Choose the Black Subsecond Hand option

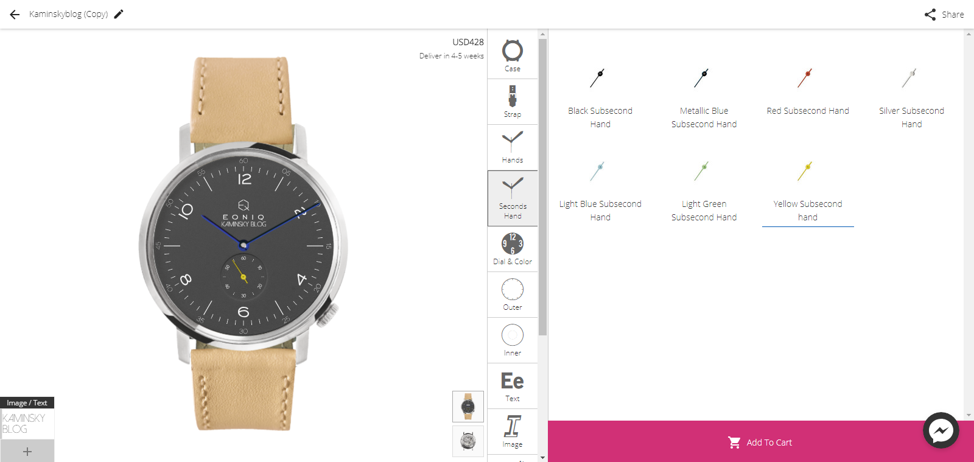pos(600,98)
